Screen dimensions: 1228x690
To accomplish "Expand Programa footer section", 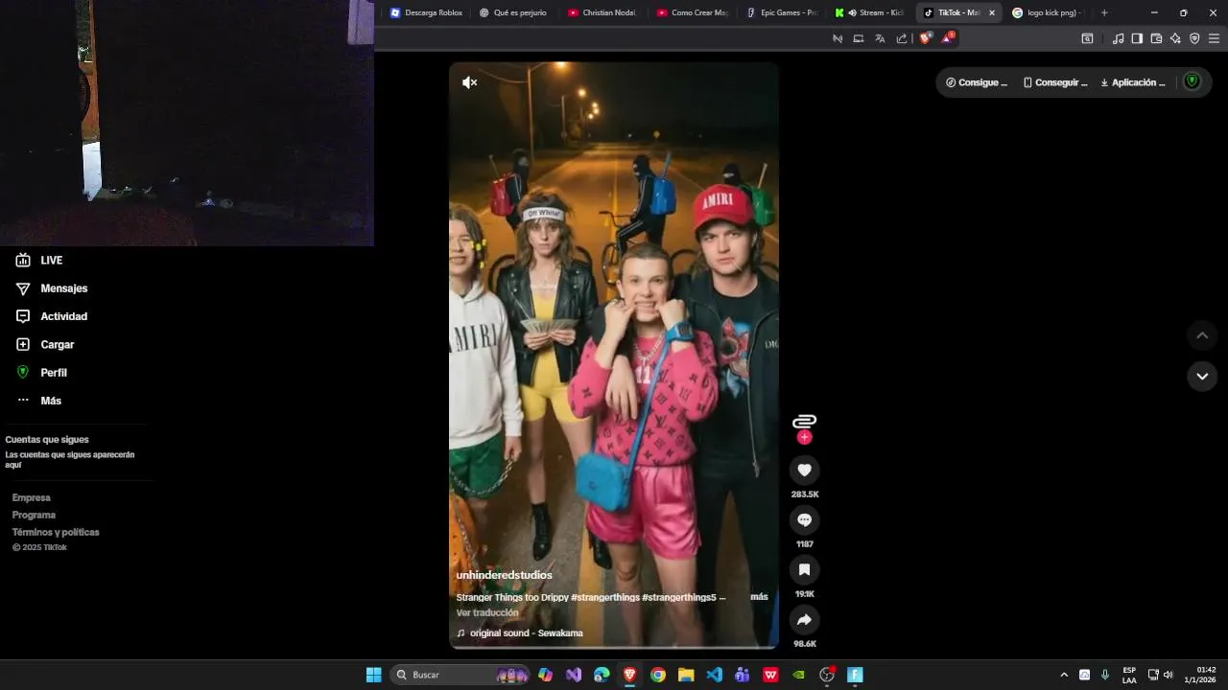I will [34, 515].
